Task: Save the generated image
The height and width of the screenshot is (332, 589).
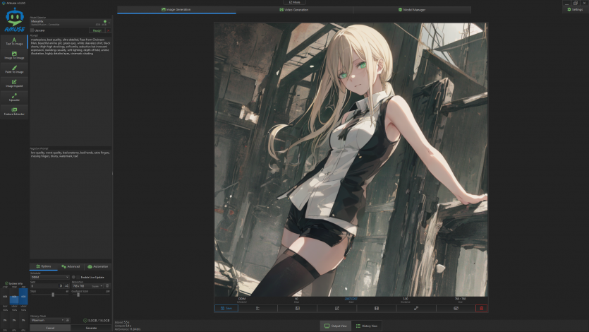Action: pos(227,308)
